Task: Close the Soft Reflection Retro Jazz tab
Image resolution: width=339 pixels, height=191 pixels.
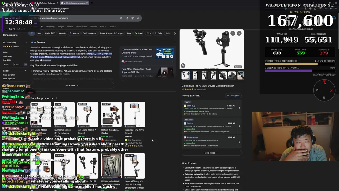Action: pos(57,3)
